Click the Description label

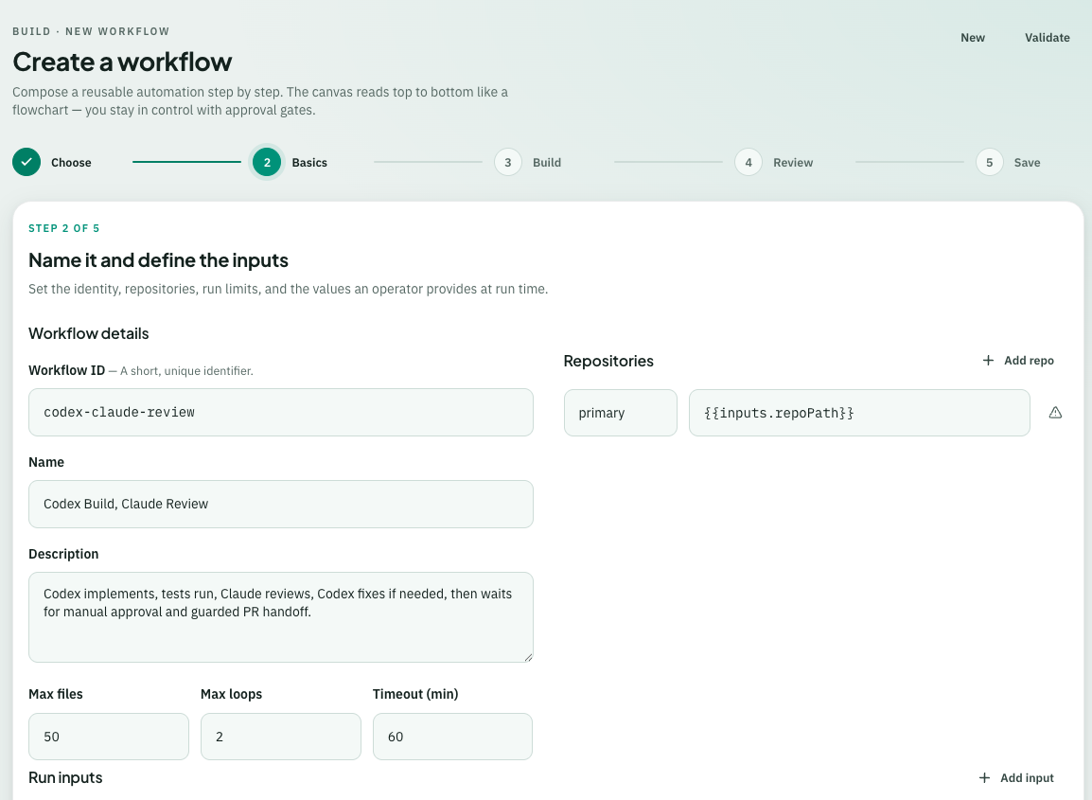point(63,554)
